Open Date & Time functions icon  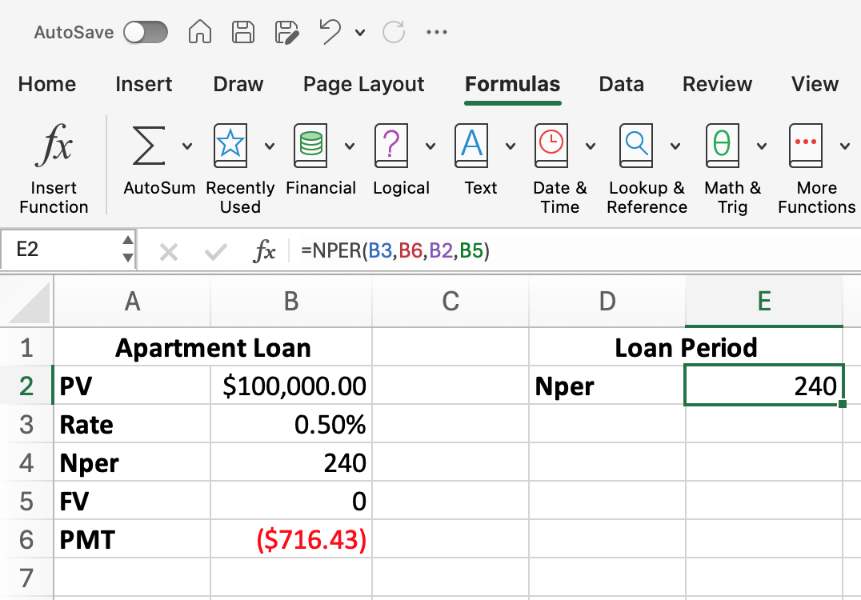tap(551, 146)
